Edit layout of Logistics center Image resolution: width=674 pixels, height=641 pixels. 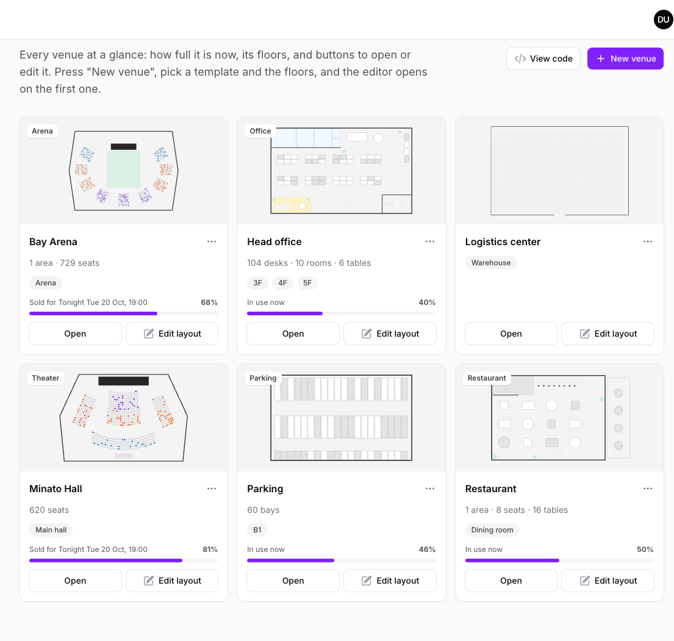608,334
